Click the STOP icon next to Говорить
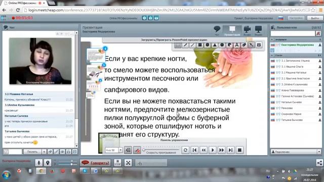324x182 pixels. pyautogui.click(x=117, y=163)
